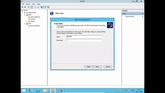Collapse the IPv4 tree node arrow
This screenshot has height=93, width=165.
(x=25, y=15)
